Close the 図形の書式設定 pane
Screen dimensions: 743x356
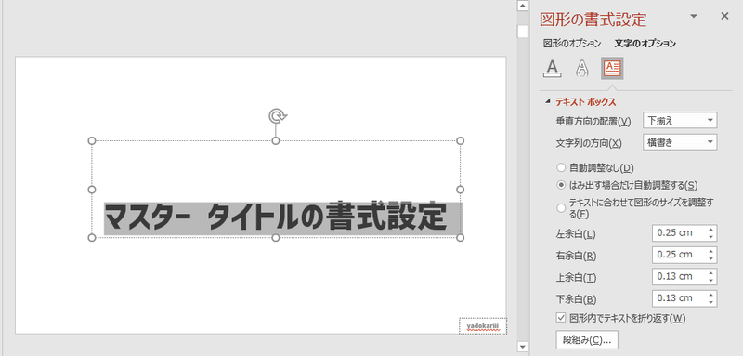tap(724, 16)
